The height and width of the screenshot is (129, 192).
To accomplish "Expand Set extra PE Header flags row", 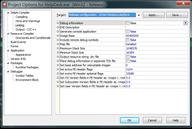I will tap(58, 69).
